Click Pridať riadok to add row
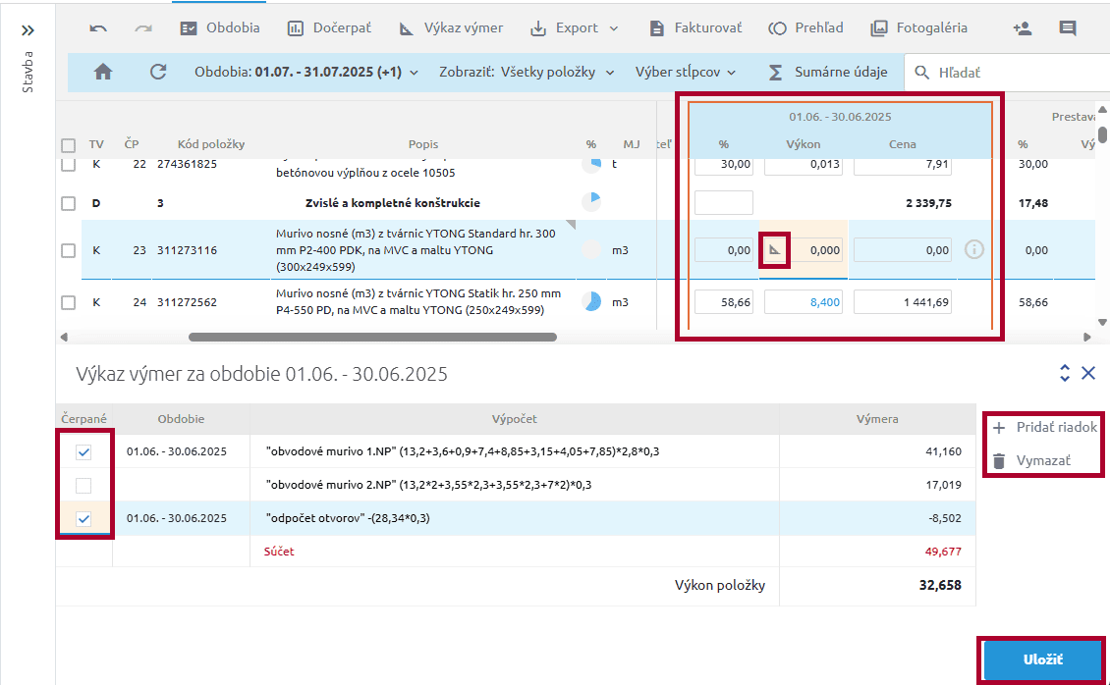Viewport: 1110px width, 685px height. click(1043, 428)
